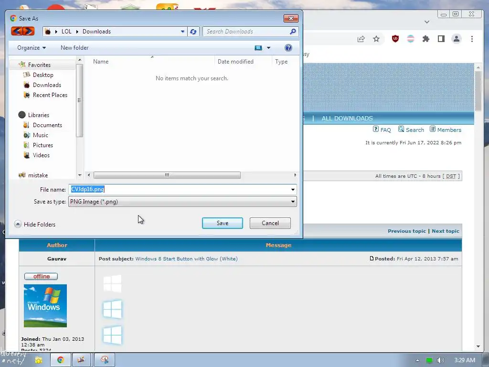Open the Chrome tab search chevron
489x367 pixels.
[427, 22]
